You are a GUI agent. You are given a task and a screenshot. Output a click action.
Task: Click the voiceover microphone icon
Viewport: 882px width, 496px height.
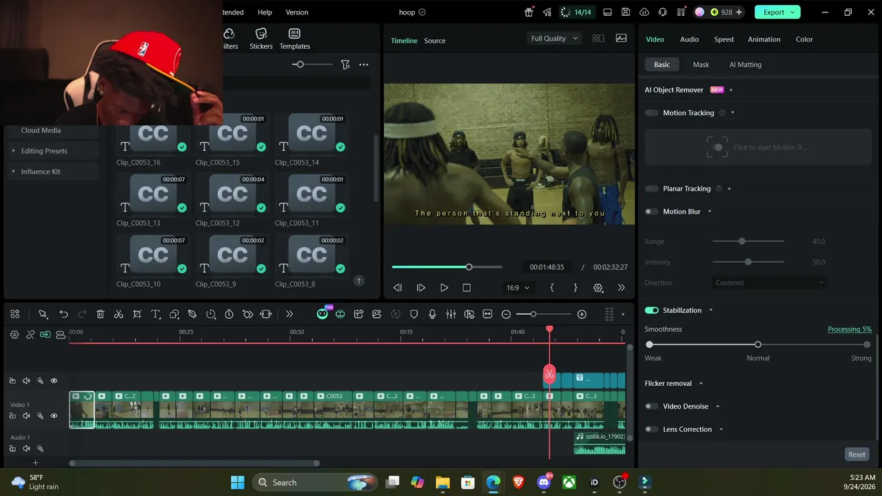coord(432,314)
